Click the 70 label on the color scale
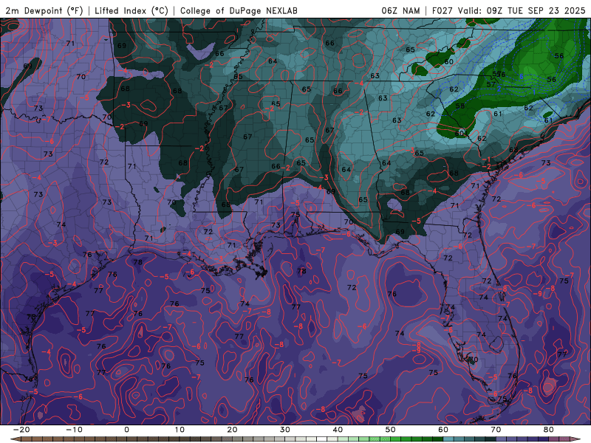 click(496, 430)
